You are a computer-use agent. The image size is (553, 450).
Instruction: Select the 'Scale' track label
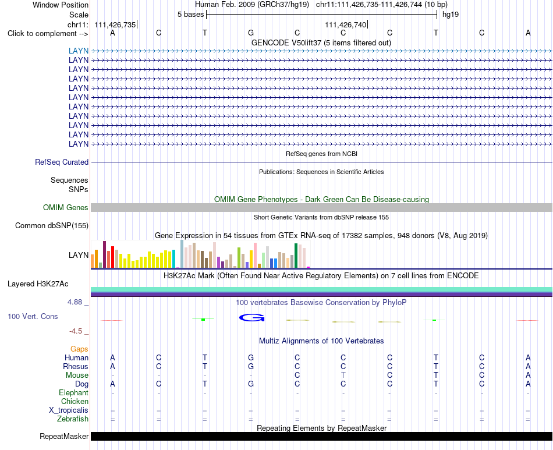point(79,15)
